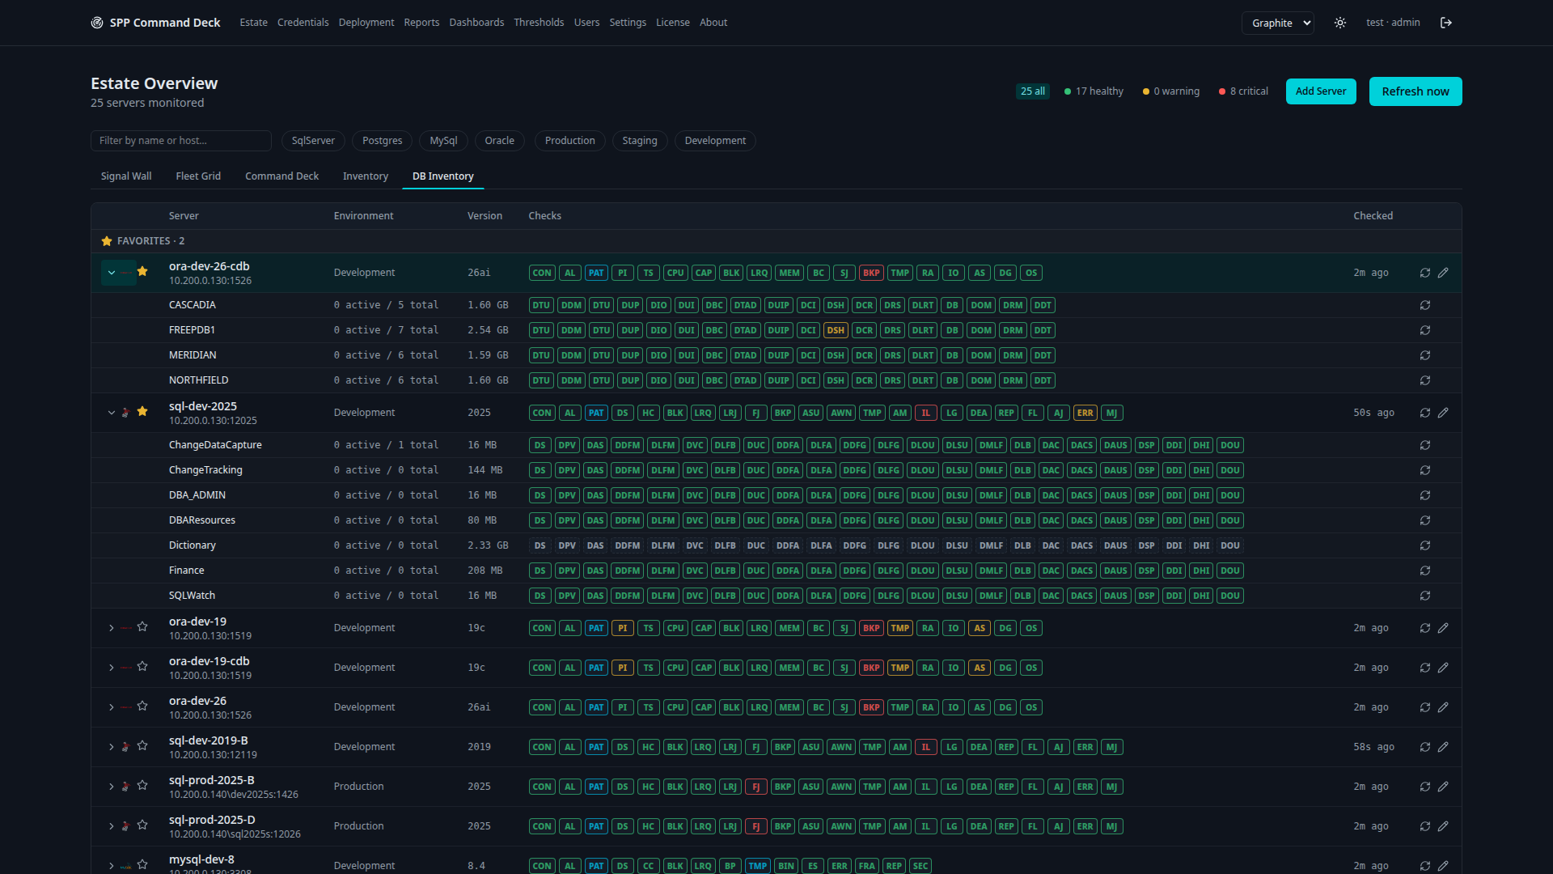Click Filter by name or host field
The height and width of the screenshot is (874, 1553).
click(x=181, y=141)
